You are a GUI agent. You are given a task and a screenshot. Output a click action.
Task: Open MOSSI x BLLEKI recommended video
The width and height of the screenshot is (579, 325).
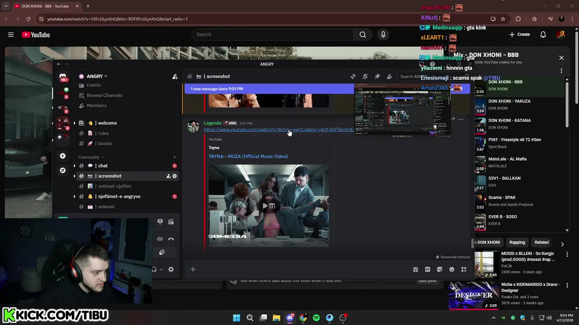pos(527,256)
